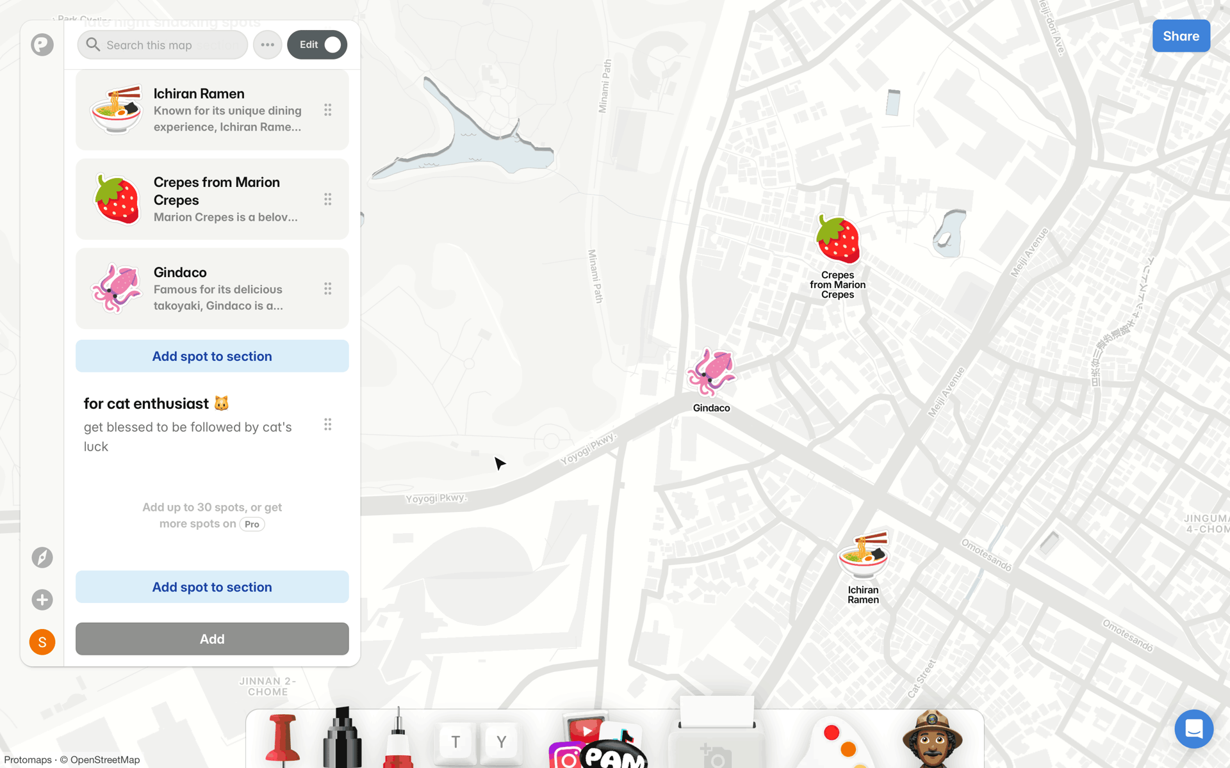Click the squid thumbnail in Gindaco card
The height and width of the screenshot is (768, 1230).
(116, 289)
